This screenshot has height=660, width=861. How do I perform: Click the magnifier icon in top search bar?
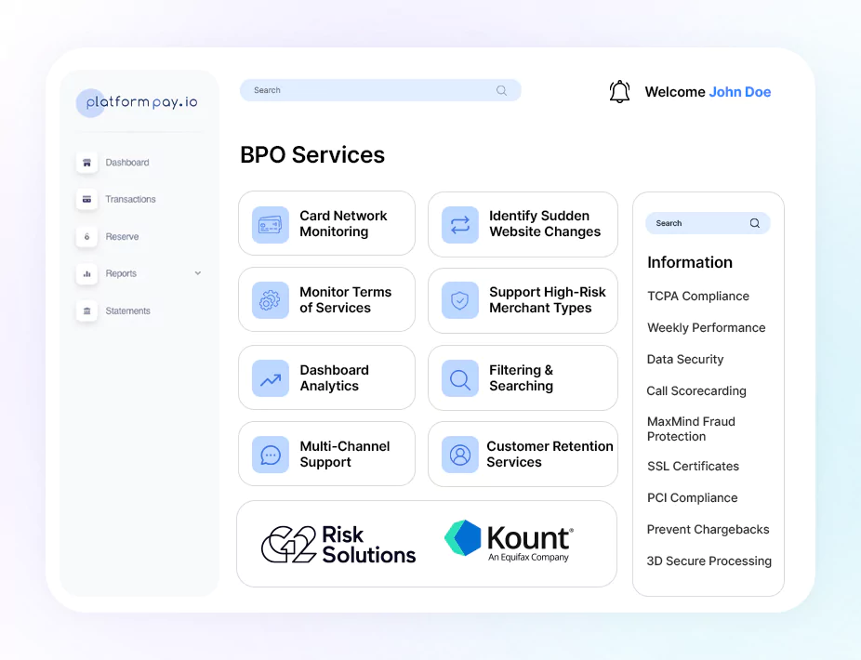pyautogui.click(x=501, y=90)
